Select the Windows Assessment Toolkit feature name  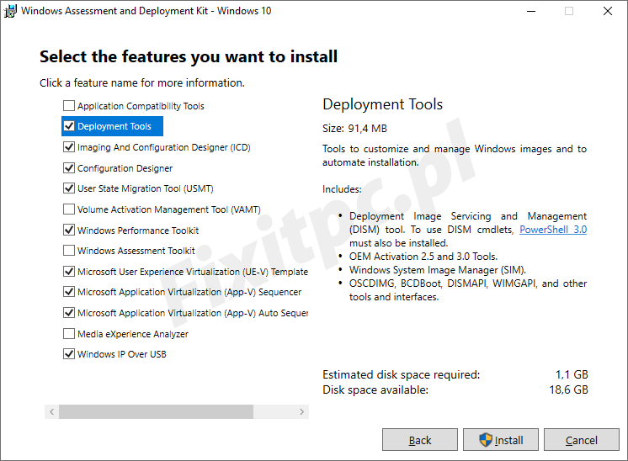tap(136, 251)
